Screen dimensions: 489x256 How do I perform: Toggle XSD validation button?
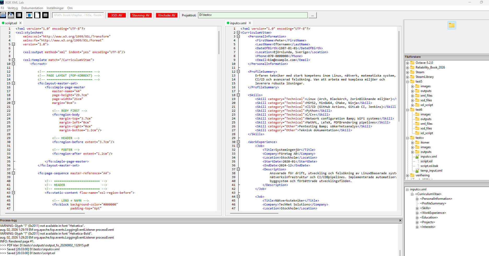click(x=117, y=15)
